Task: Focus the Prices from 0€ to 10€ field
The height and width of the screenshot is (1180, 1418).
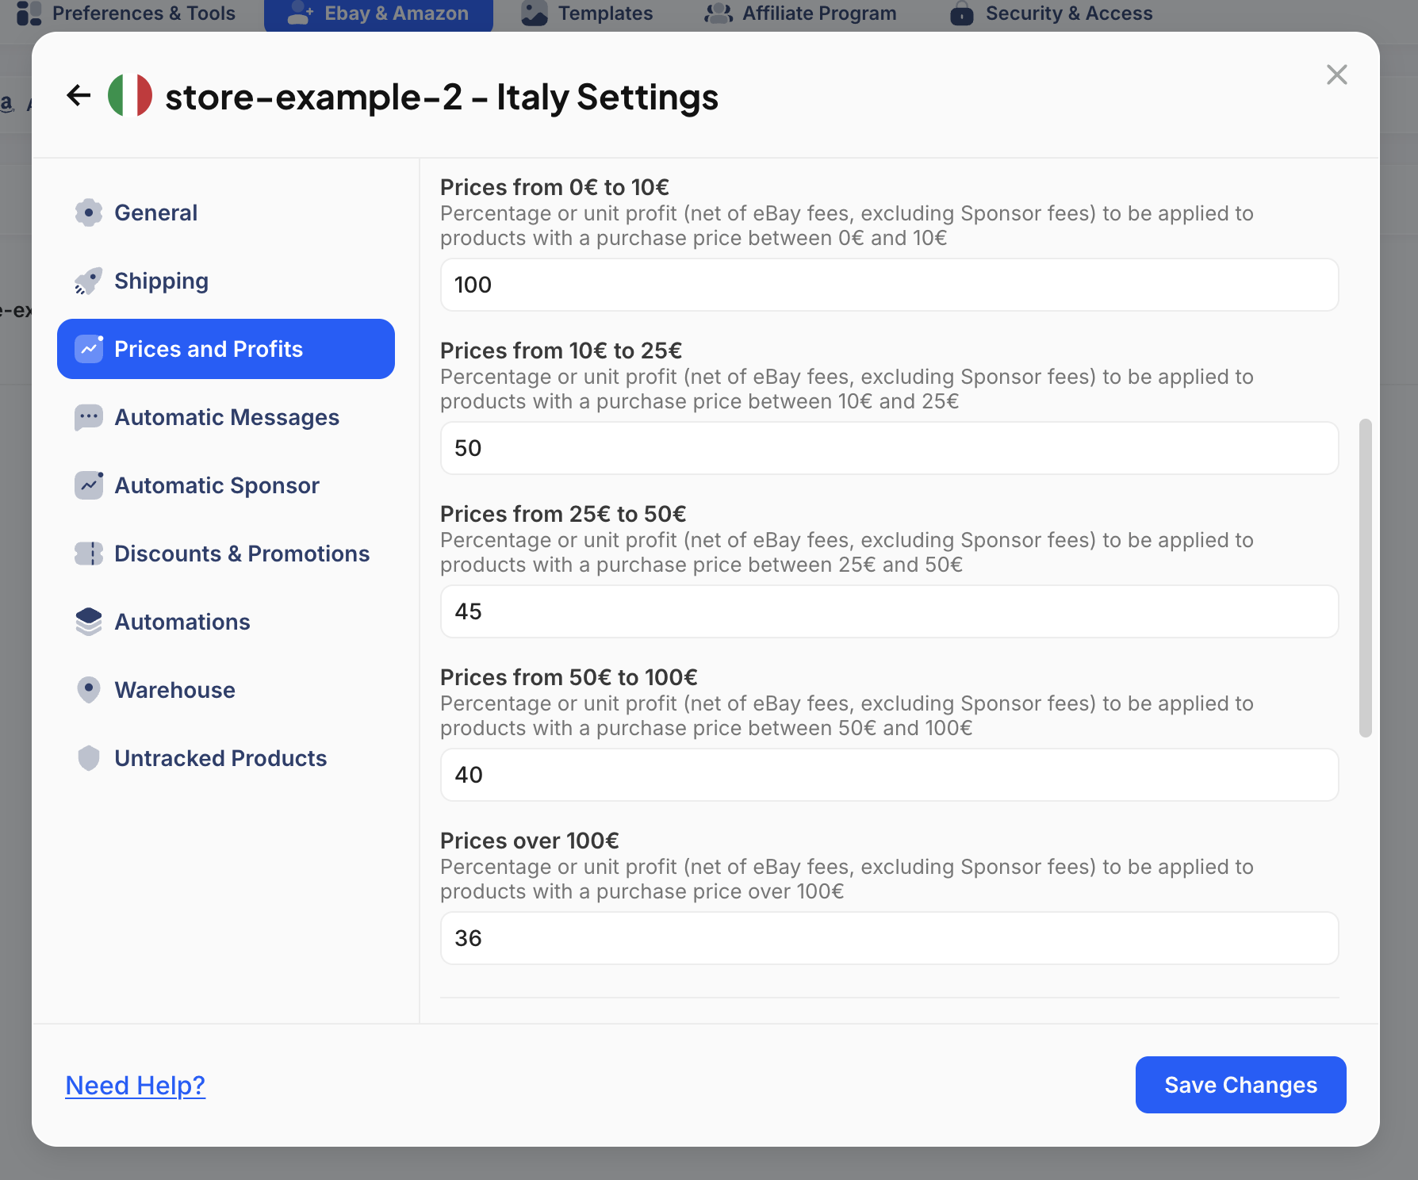Action: tap(889, 285)
